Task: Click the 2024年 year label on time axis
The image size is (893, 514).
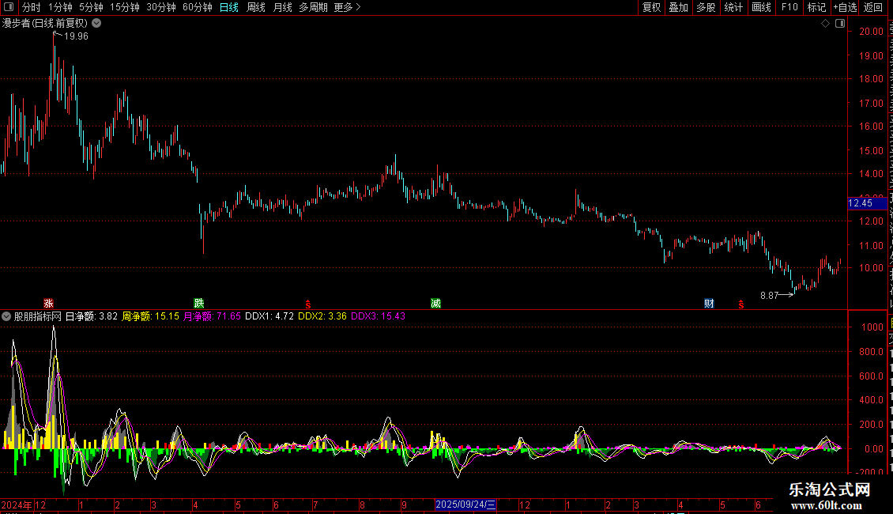Action: (x=17, y=505)
